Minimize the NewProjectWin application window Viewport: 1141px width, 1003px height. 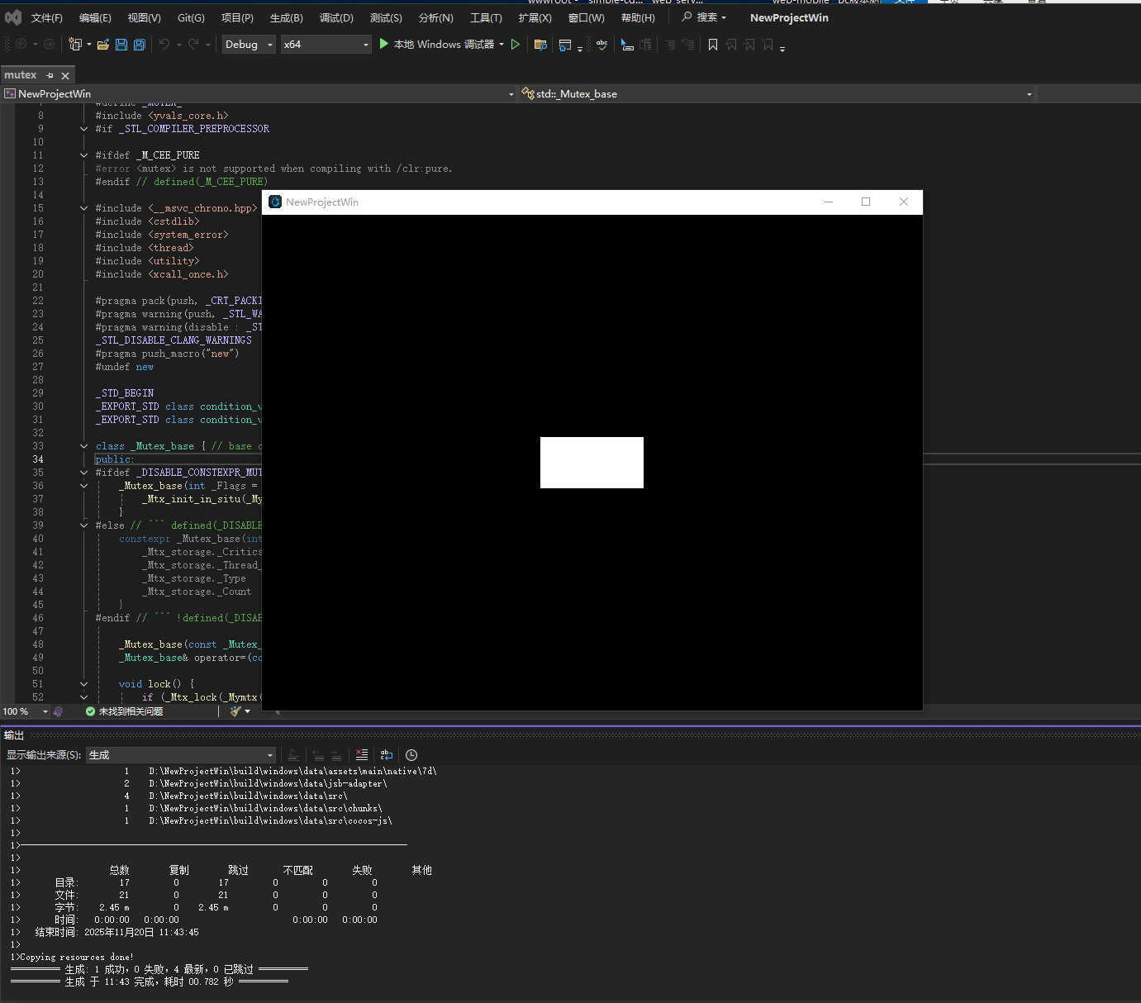[x=829, y=202]
